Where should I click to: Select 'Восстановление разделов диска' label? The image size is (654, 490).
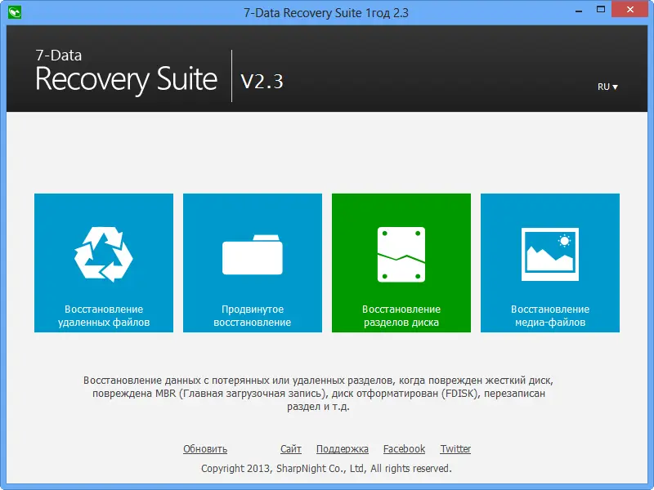[x=401, y=315]
